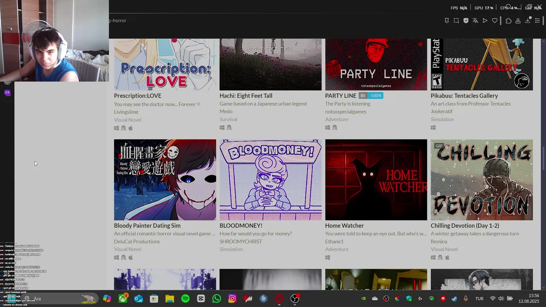Click the Steam tray icon
Viewport: 546px width, 307px height.
click(x=454, y=299)
